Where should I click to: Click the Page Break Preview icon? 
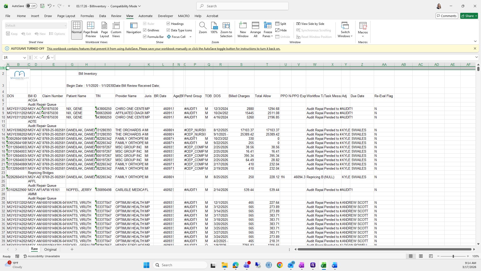coord(90,26)
